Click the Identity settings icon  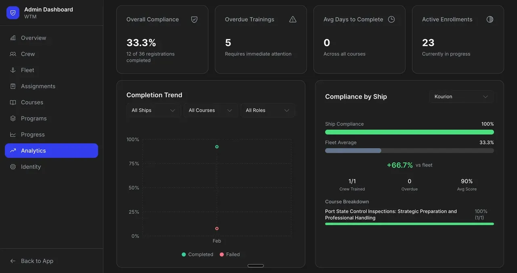(13, 166)
